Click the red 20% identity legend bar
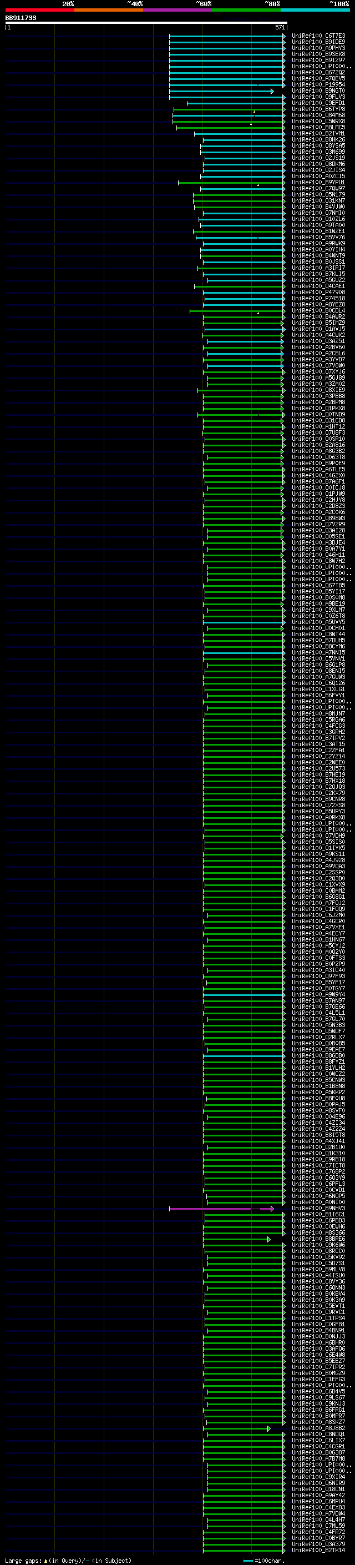 [x=39, y=10]
